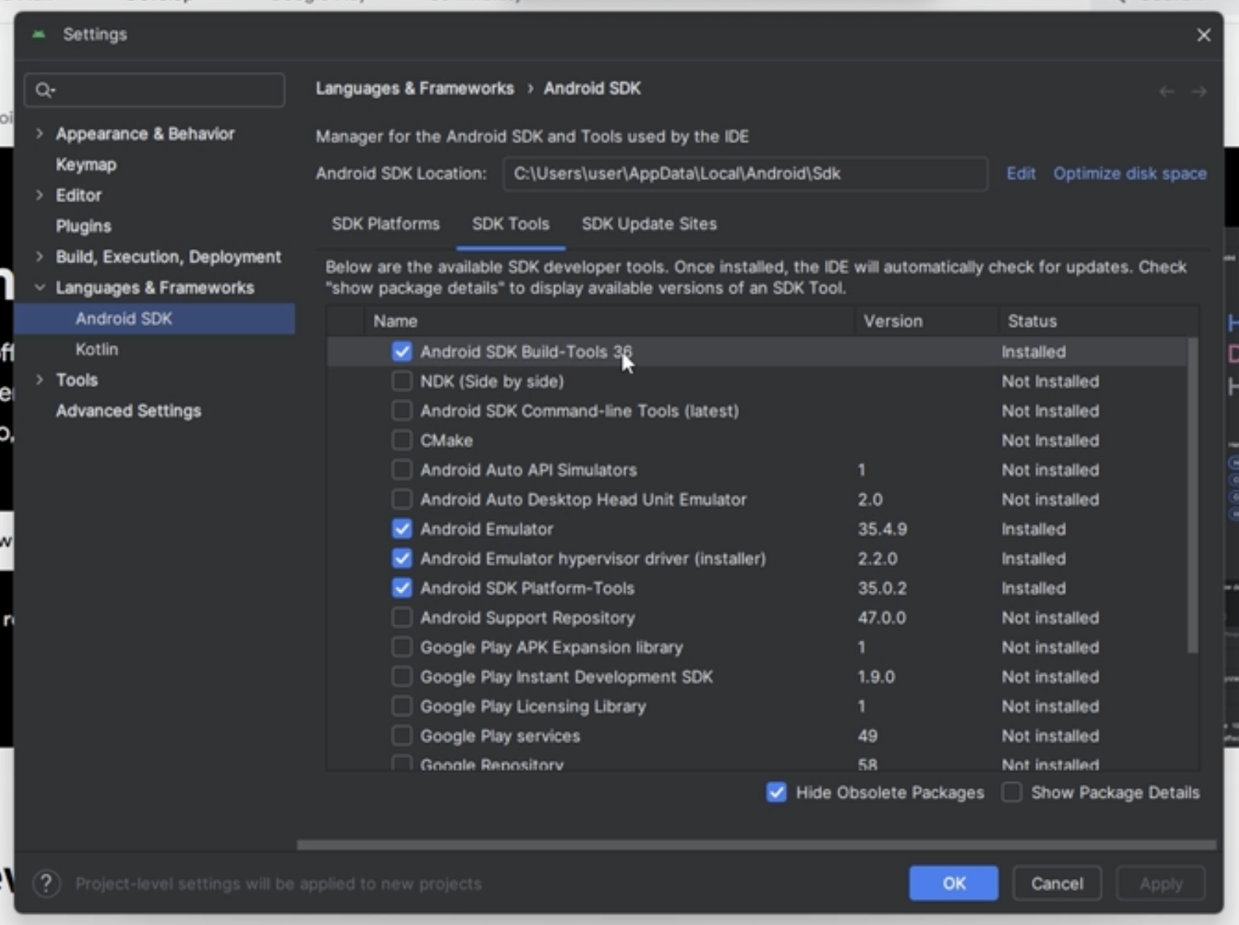Screen dimensions: 1239x925
Task: Check Google Play Licensing Library checkbox
Action: (x=402, y=707)
